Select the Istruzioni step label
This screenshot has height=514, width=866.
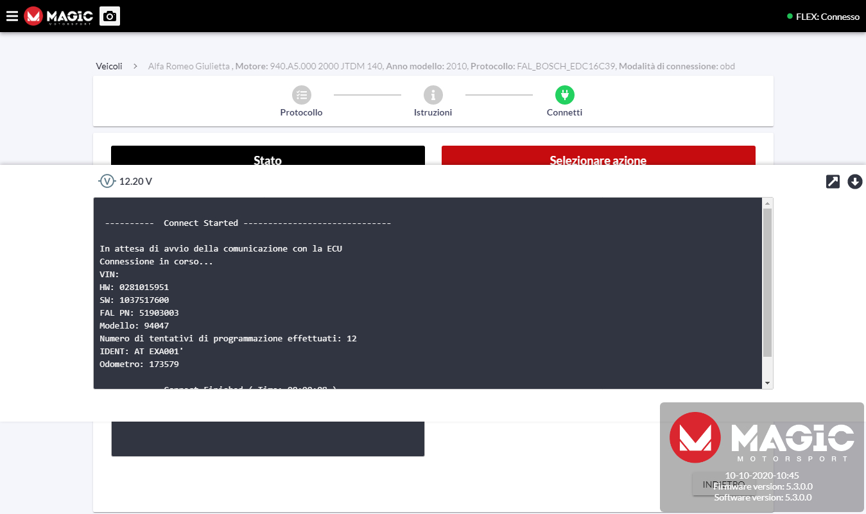[433, 112]
